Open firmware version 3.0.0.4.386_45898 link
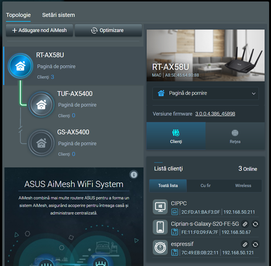This screenshot has height=266, width=271. click(x=215, y=114)
